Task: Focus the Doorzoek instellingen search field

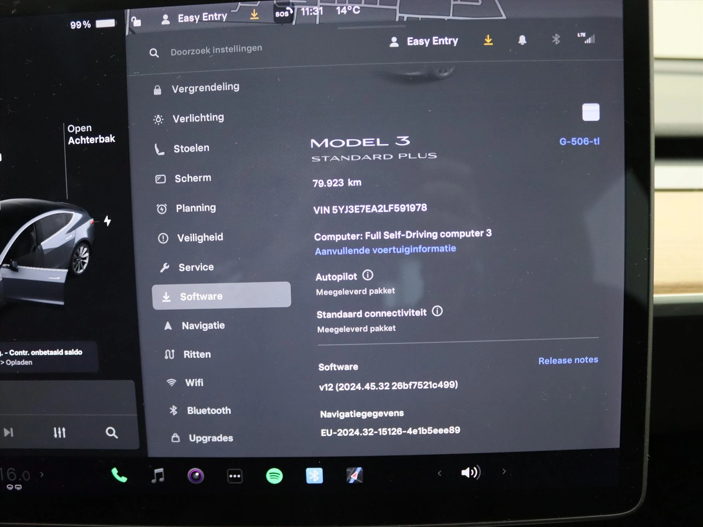Action: click(216, 50)
